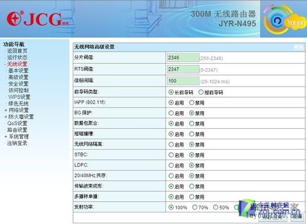
Task: Click 注销登录 to log out
Action: coord(17,143)
